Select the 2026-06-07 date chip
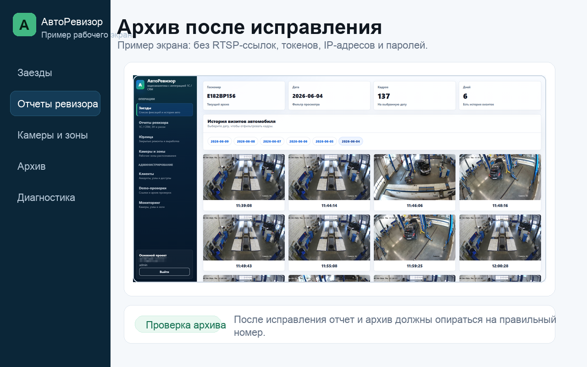 pos(272,141)
